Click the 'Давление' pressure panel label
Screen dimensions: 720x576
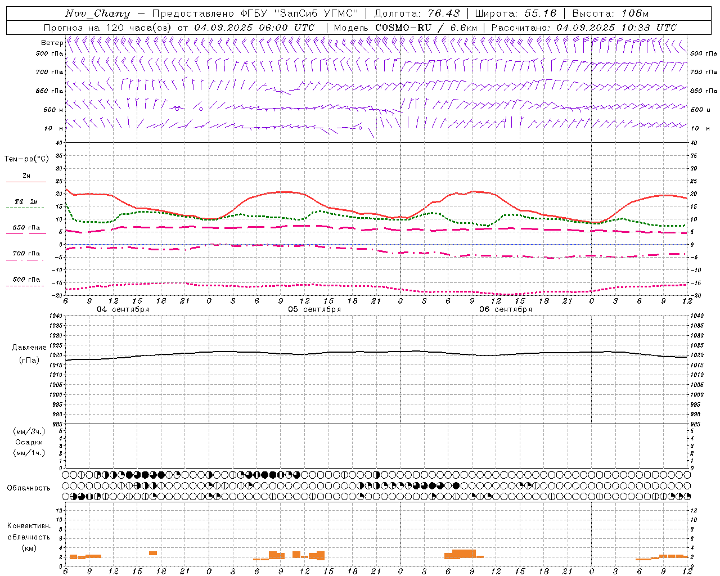(29, 347)
